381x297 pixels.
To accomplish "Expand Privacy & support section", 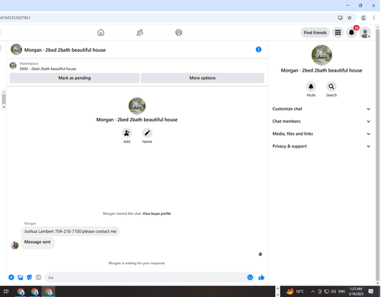I will click(322, 146).
